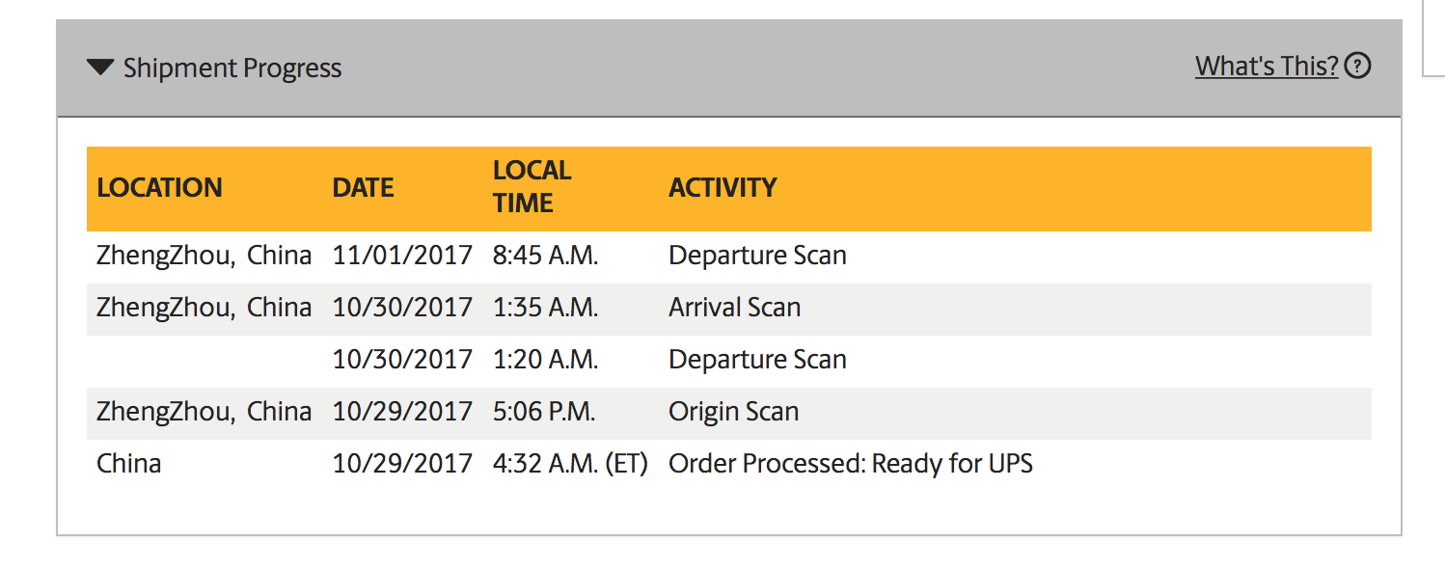Click ZhengZhou, China in the Origin Scan row
Screen dimensions: 1445x569
(x=204, y=412)
